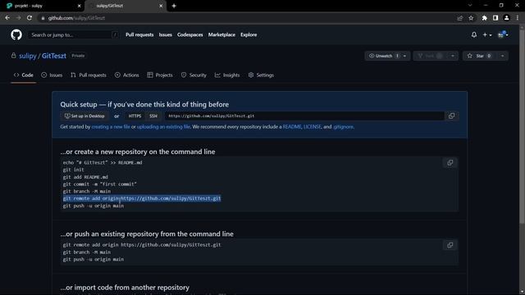Screen dimensions: 525x295
Task: Open Issues in top navigation
Action: tap(166, 34)
